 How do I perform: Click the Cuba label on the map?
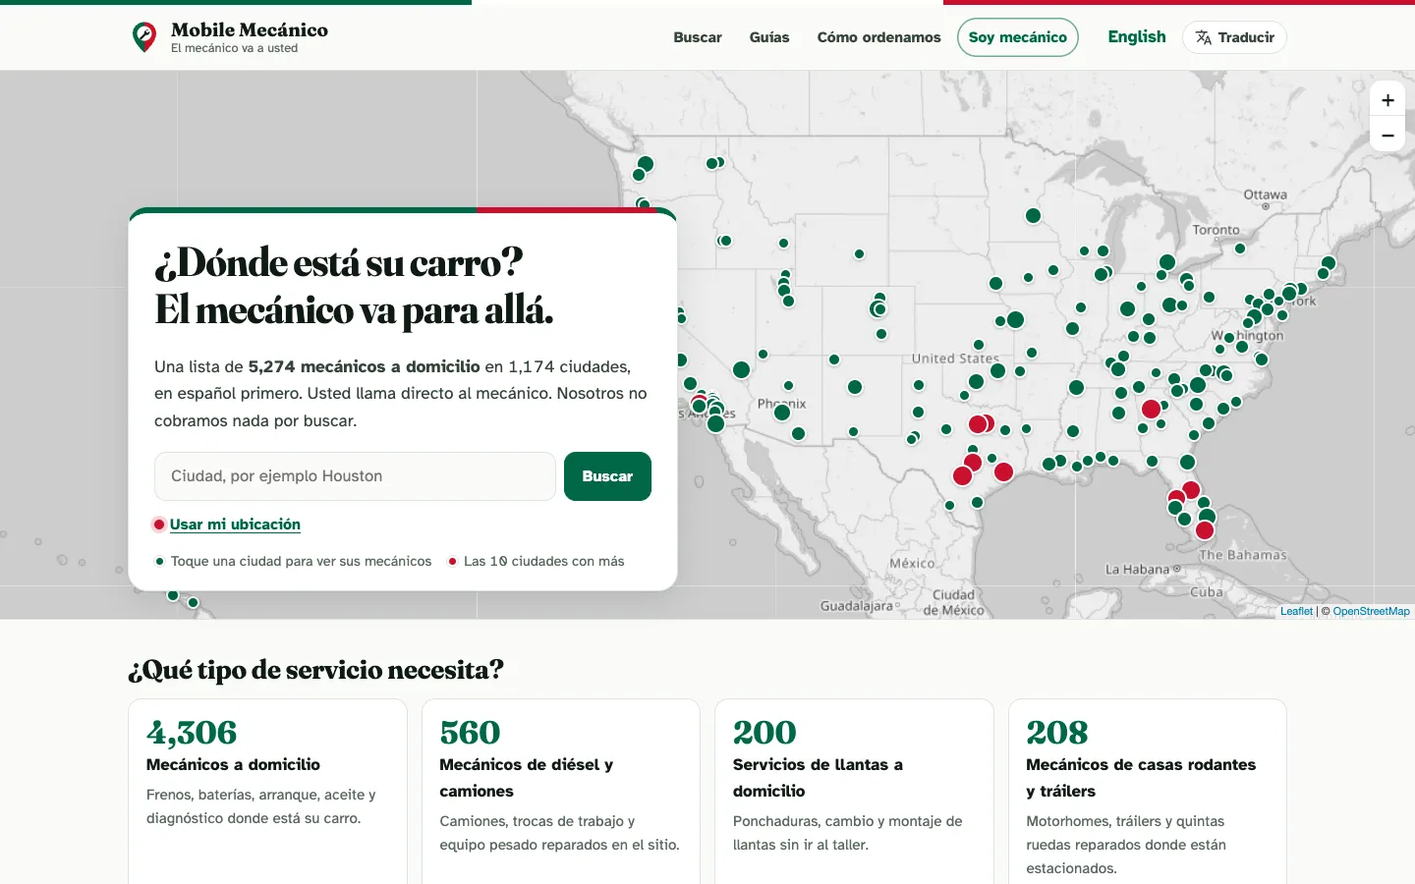(x=1207, y=592)
